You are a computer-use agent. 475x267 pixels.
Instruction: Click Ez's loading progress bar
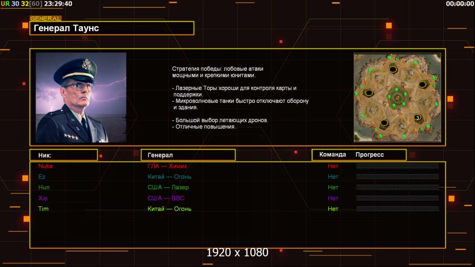pos(397,177)
